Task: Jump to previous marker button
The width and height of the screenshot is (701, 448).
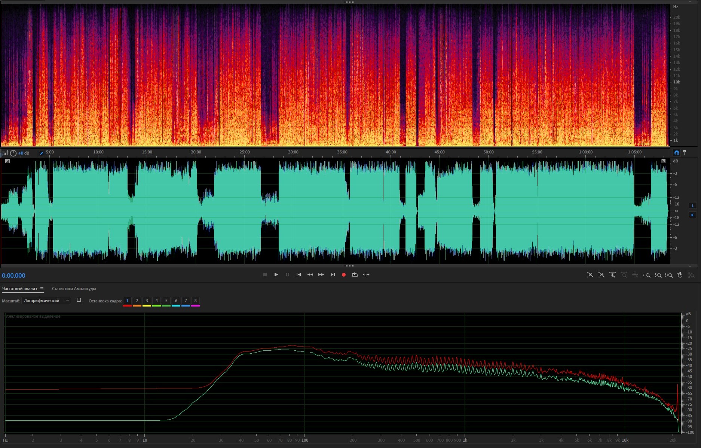Action: click(299, 275)
